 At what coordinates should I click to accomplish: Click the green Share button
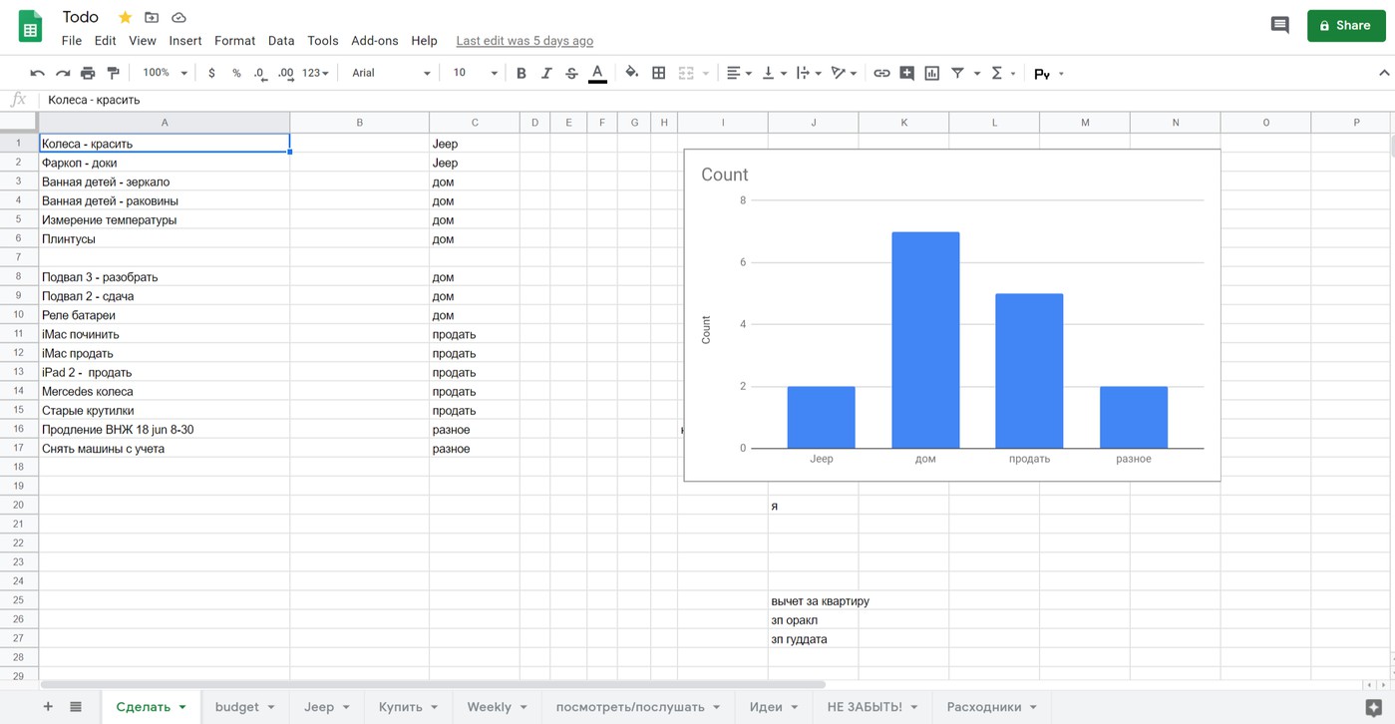[1345, 25]
